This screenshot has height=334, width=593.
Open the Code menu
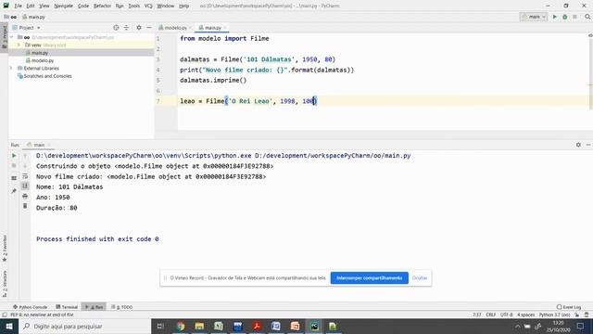(x=83, y=6)
